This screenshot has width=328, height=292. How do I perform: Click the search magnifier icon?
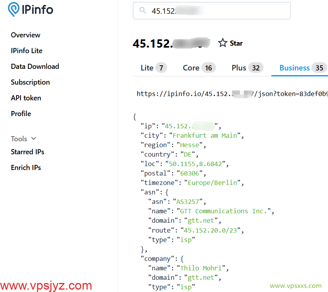tap(142, 11)
